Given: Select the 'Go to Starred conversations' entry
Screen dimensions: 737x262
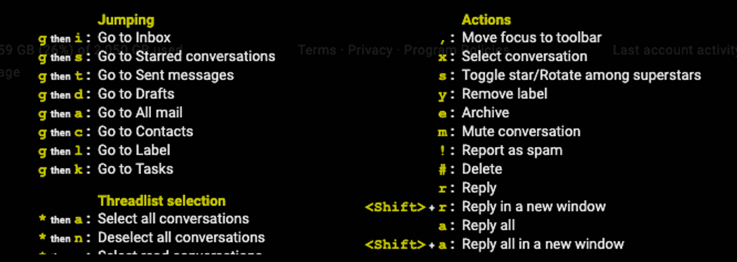Looking at the screenshot, I should tap(187, 56).
